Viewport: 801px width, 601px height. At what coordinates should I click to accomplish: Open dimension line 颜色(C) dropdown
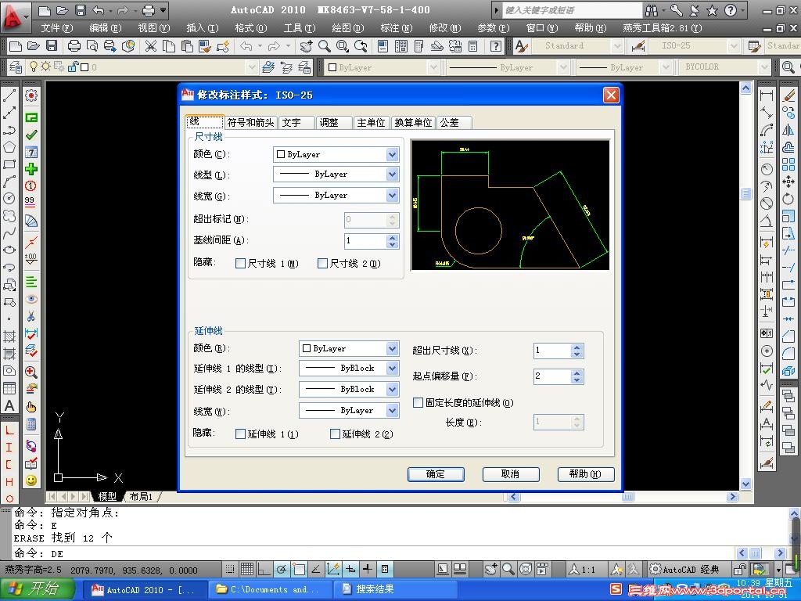pos(392,154)
